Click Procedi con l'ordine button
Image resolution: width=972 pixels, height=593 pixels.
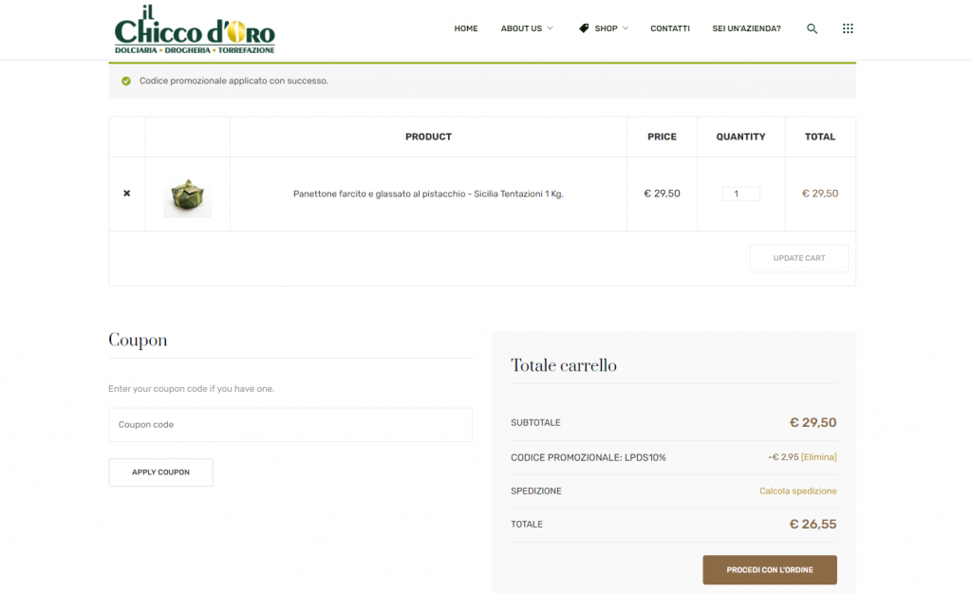769,569
